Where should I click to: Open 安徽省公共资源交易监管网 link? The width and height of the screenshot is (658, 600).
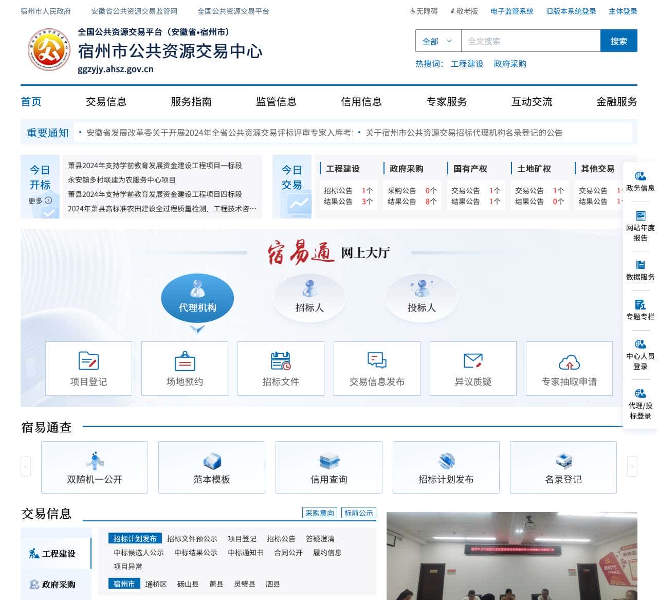click(x=134, y=11)
